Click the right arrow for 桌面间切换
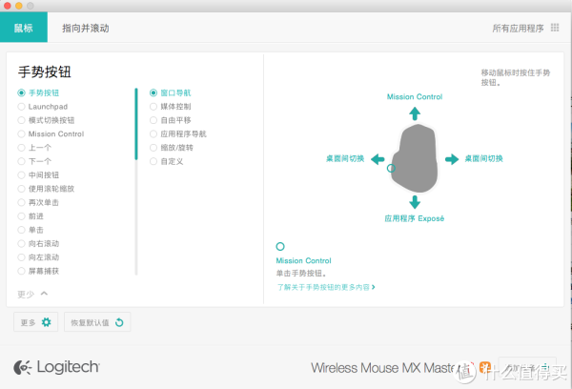Image resolution: width=572 pixels, height=389 pixels. click(x=452, y=159)
